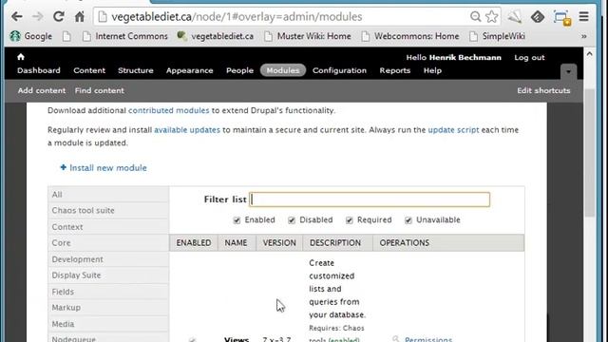Viewport: 608px width, 342px height.
Task: Toggle the Required filter checkbox
Action: [x=350, y=220]
